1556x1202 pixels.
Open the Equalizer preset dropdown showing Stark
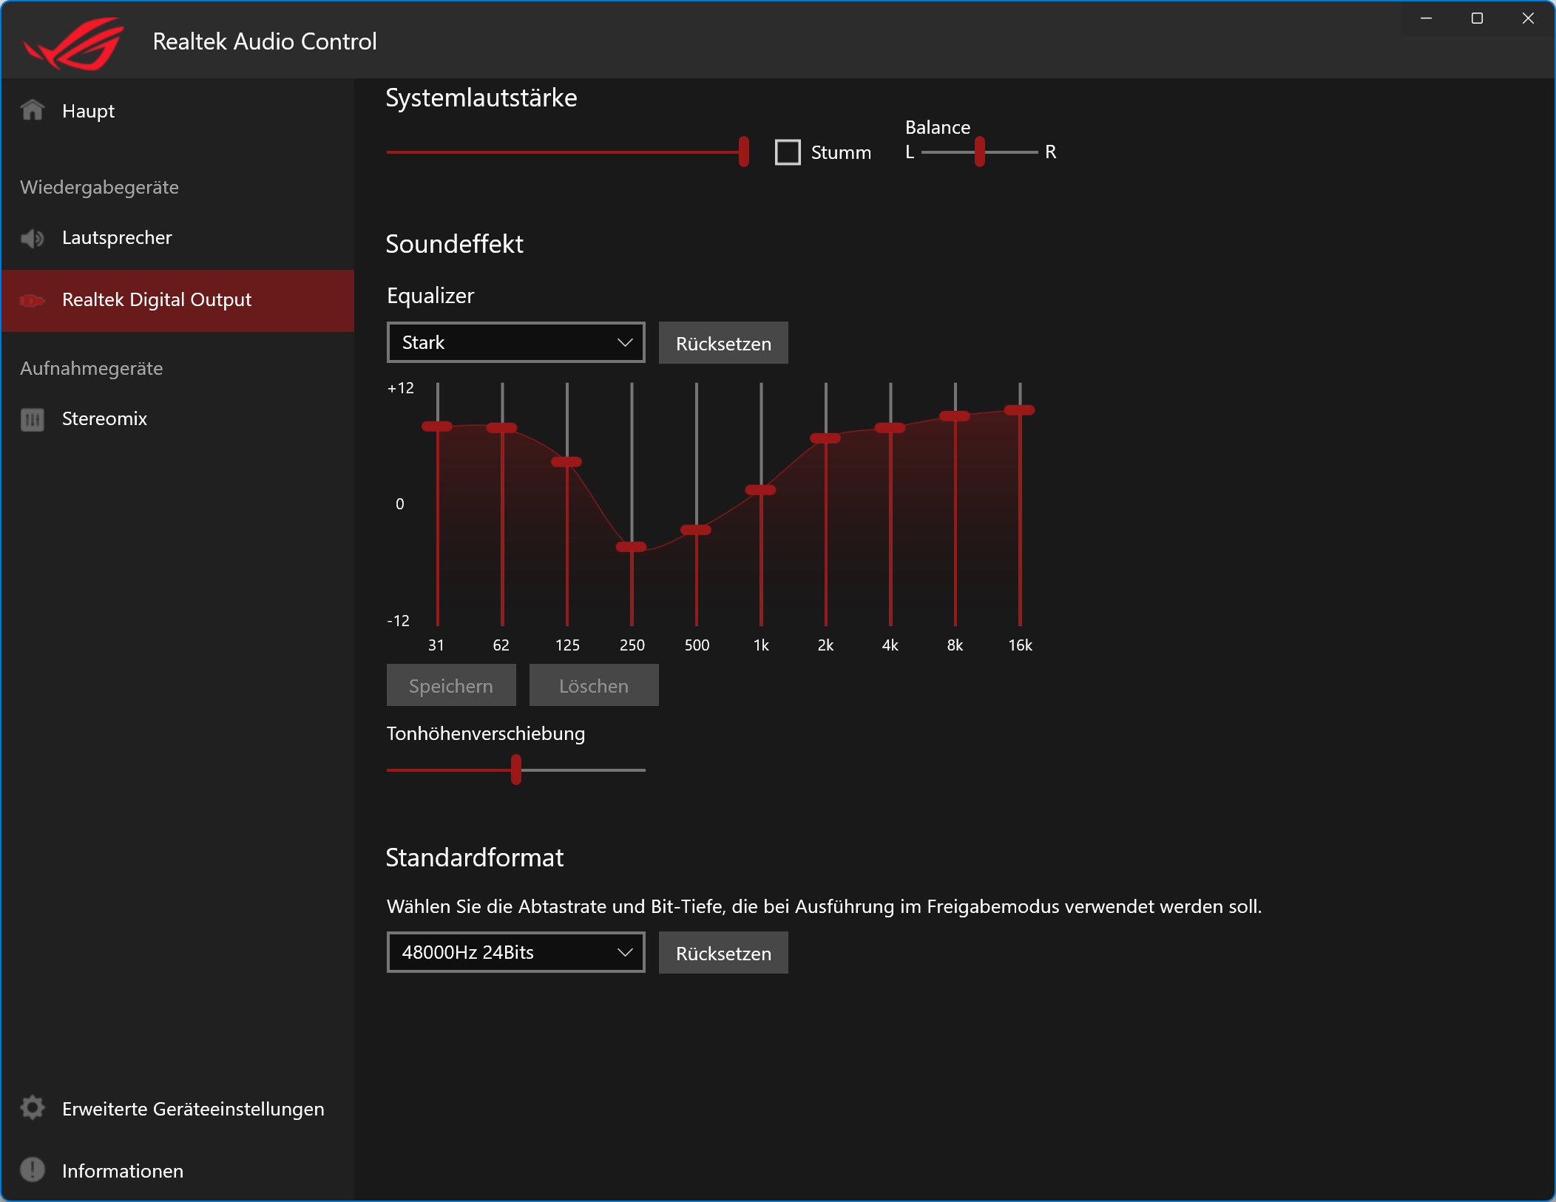point(515,342)
